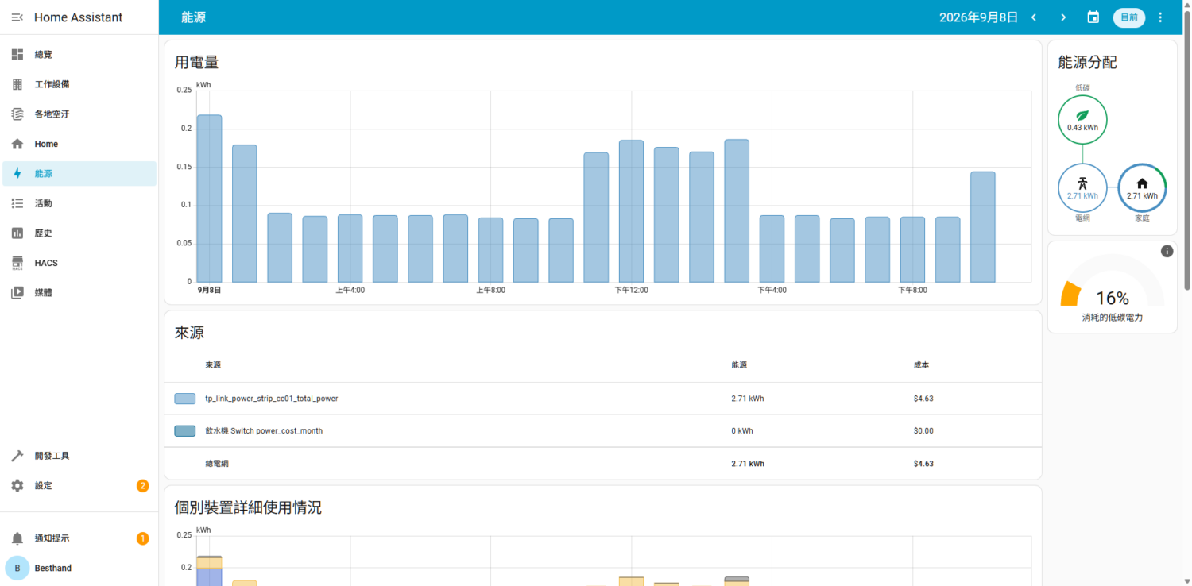Click the 目前 now button
The height and width of the screenshot is (586, 1192).
(1129, 17)
